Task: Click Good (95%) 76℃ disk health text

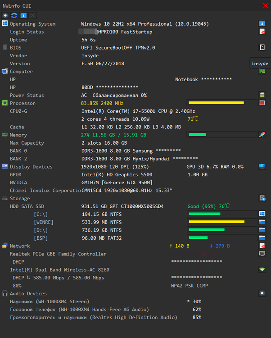Action: point(208,206)
